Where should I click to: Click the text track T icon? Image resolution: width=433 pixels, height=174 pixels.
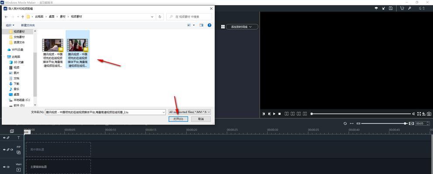click(18, 137)
